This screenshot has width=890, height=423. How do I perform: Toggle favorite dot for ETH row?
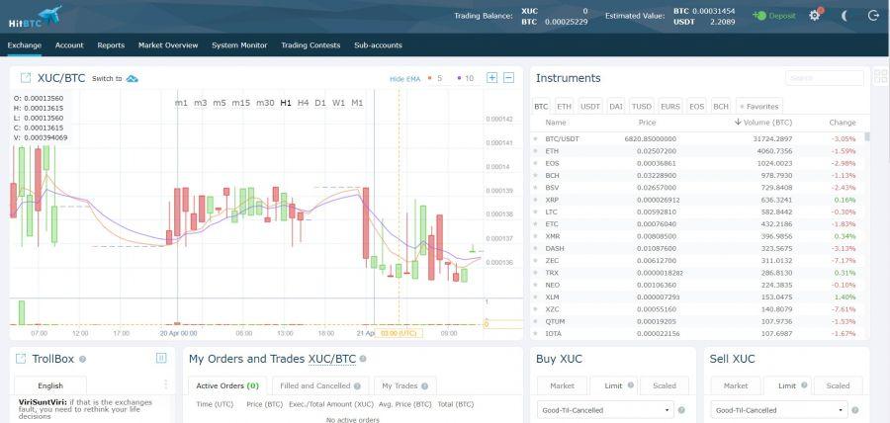535,151
